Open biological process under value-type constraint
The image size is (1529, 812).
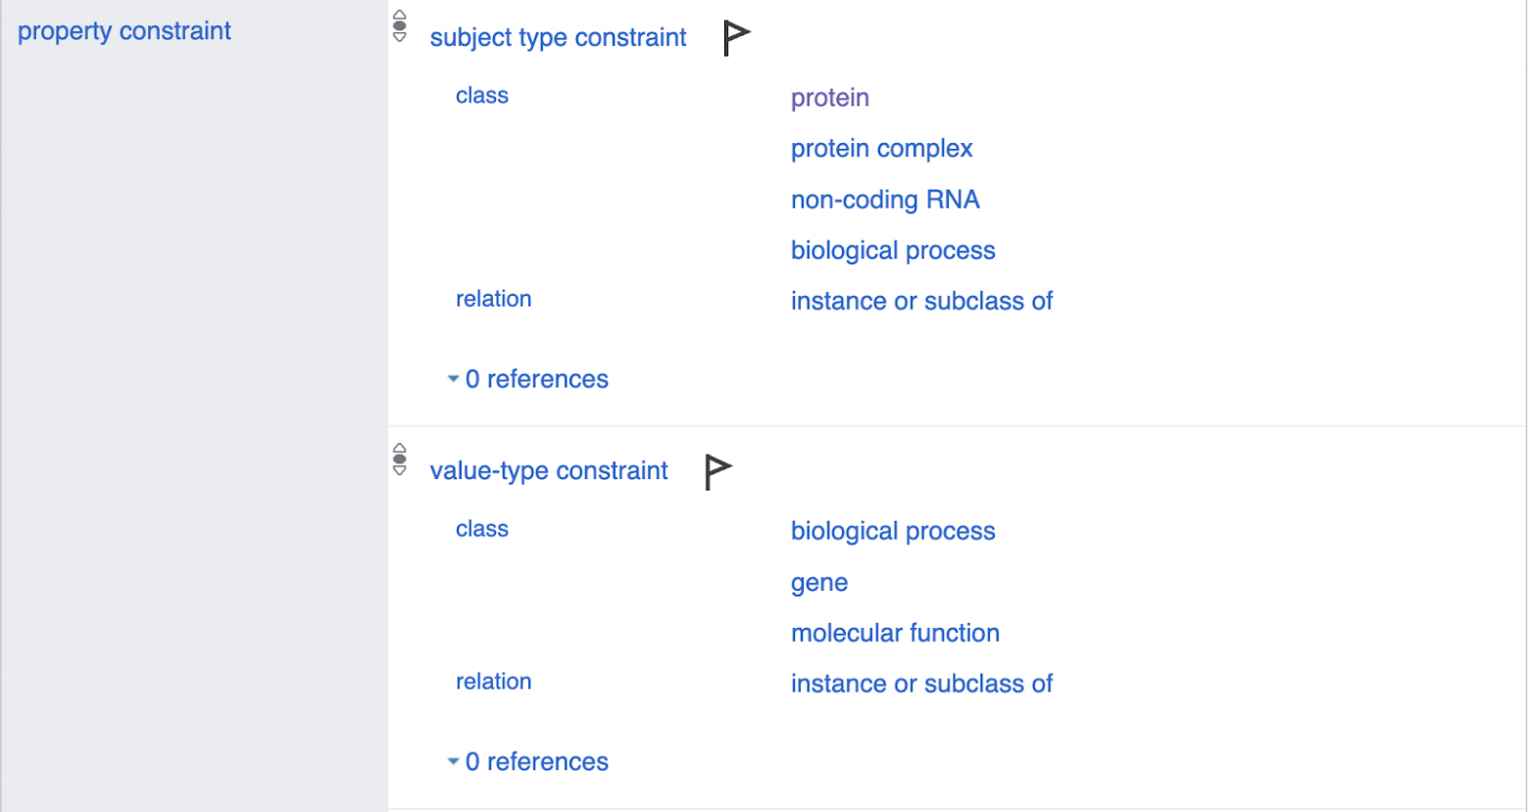893,532
